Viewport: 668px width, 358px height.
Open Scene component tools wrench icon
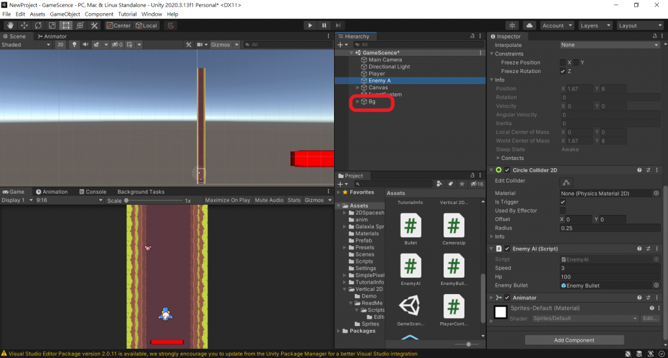click(x=189, y=45)
